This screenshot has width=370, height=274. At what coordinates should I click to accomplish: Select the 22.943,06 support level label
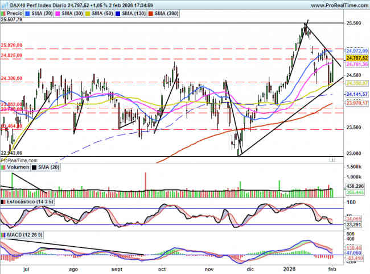pyautogui.click(x=11, y=153)
